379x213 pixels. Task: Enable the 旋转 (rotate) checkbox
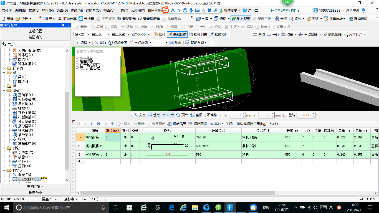pyautogui.click(x=285, y=115)
